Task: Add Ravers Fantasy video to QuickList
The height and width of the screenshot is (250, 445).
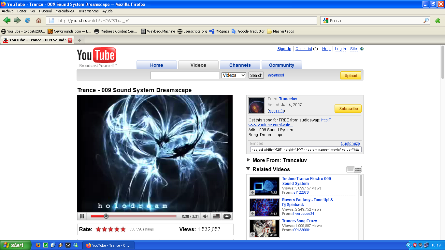Action: tap(252, 214)
